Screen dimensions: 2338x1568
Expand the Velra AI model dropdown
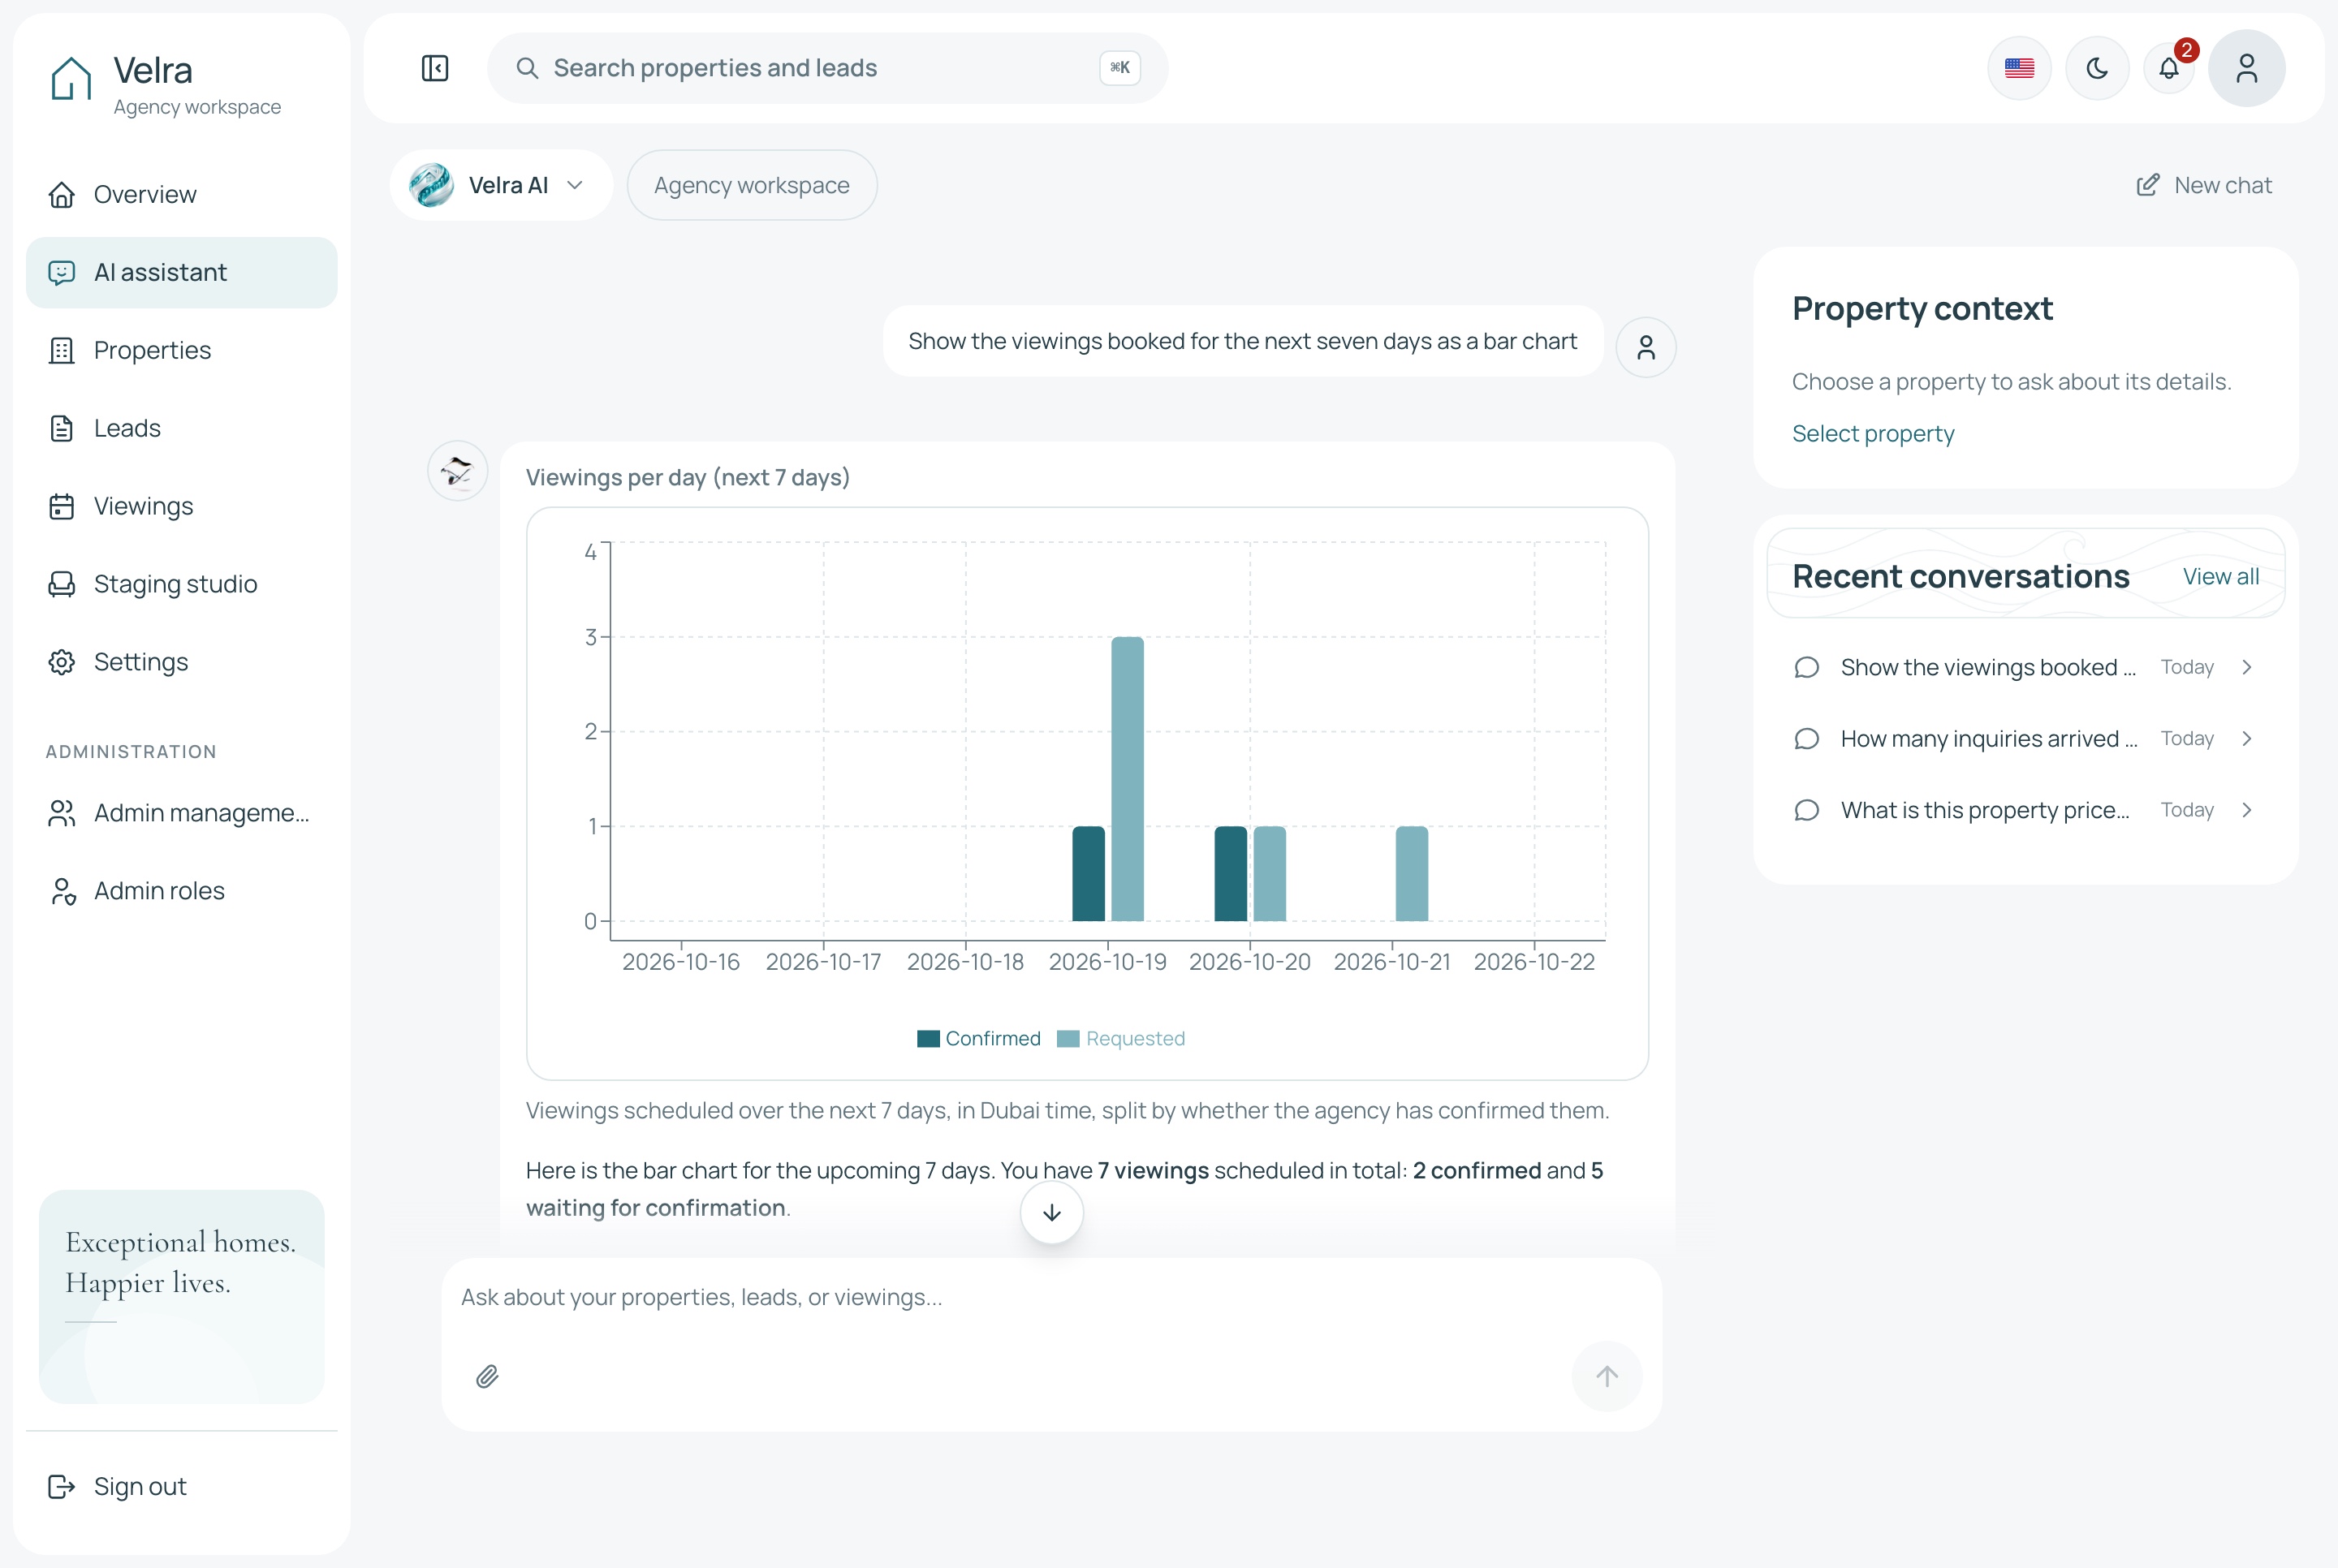[501, 185]
